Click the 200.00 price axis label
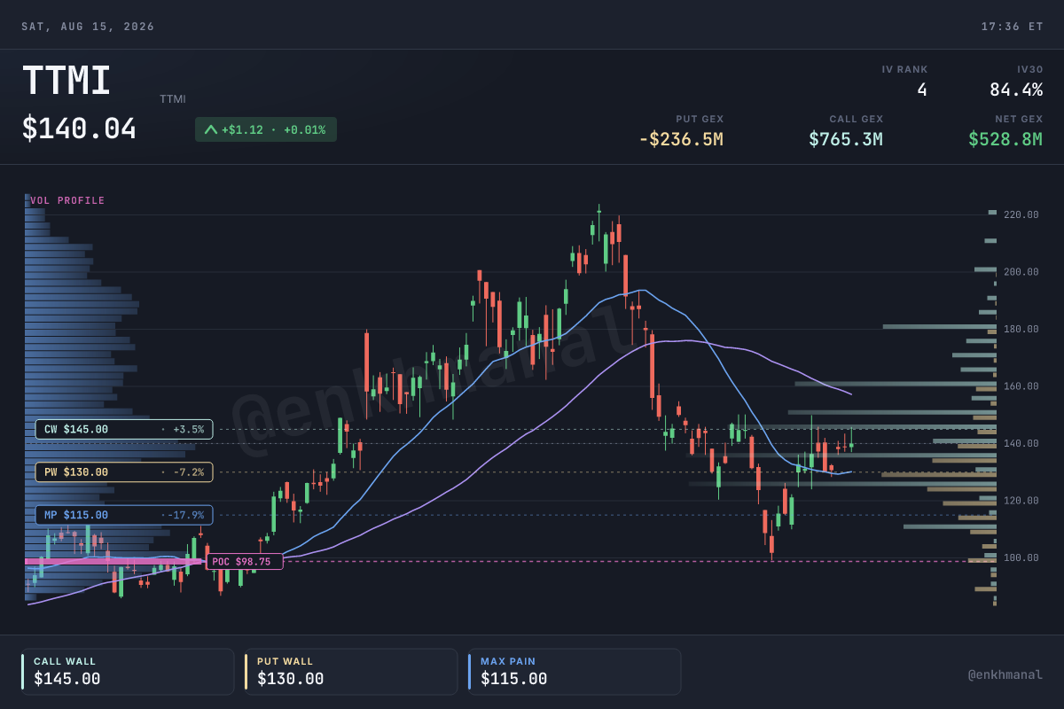Screen dimensions: 1064x709 coord(1021,272)
